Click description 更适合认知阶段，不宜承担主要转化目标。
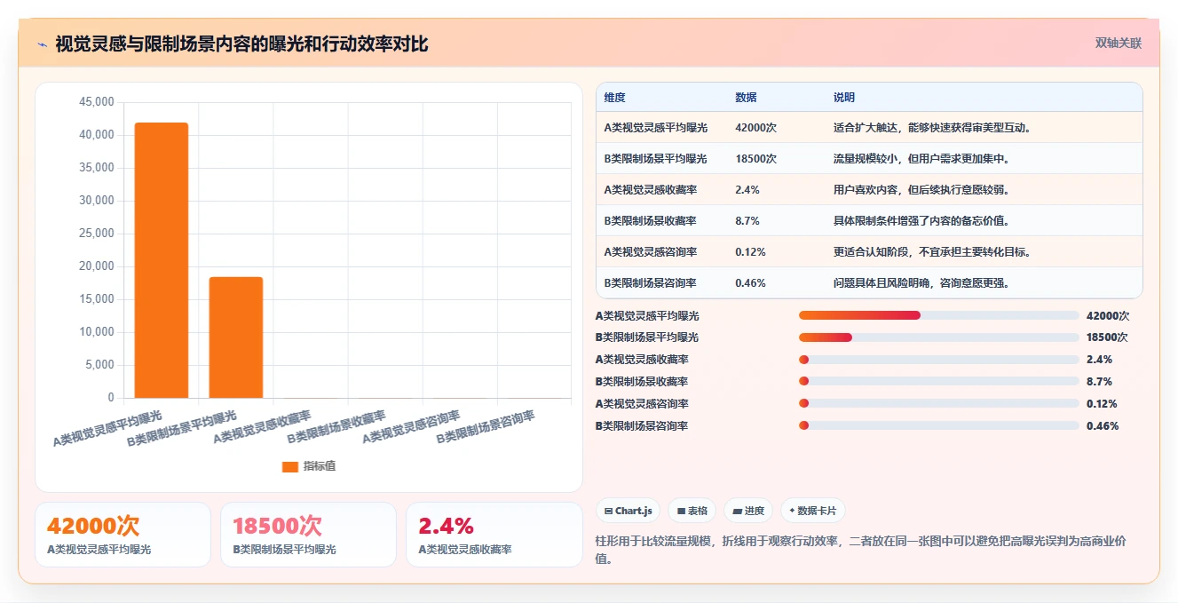This screenshot has width=1178, height=603. 932,252
